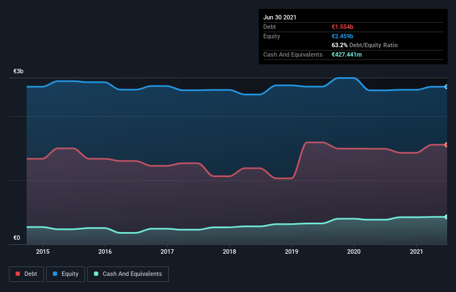Select the 2016 x-axis label
456x292 pixels.
pyautogui.click(x=105, y=251)
